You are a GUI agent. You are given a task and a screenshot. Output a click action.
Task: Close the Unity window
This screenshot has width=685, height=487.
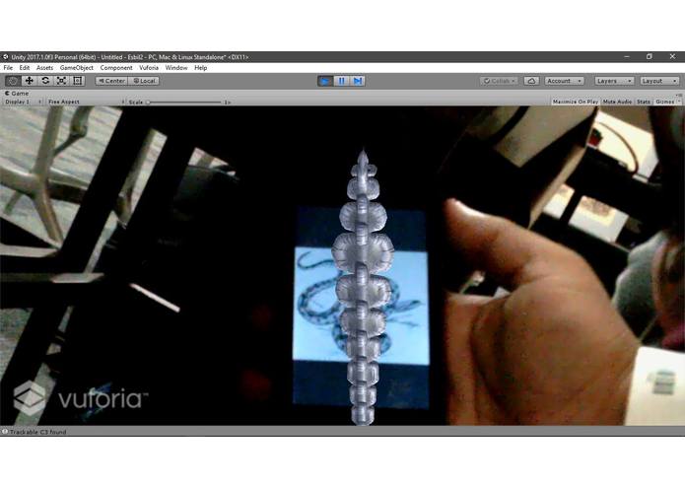(x=672, y=57)
